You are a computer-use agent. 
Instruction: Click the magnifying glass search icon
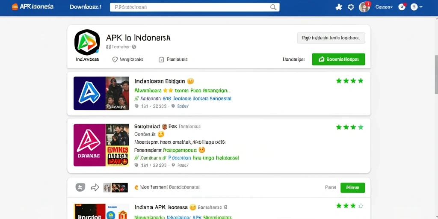273,7
